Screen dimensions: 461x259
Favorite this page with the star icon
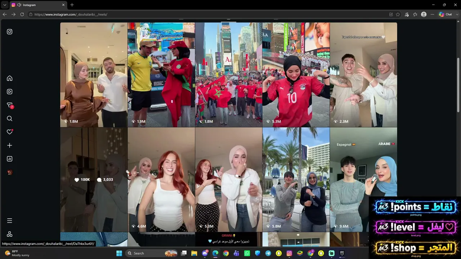(x=398, y=14)
